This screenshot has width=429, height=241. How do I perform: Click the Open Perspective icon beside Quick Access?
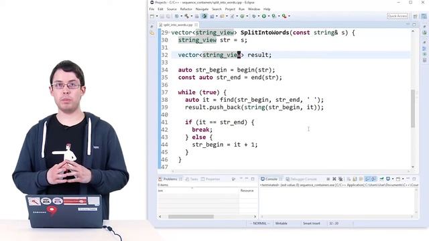point(415,16)
